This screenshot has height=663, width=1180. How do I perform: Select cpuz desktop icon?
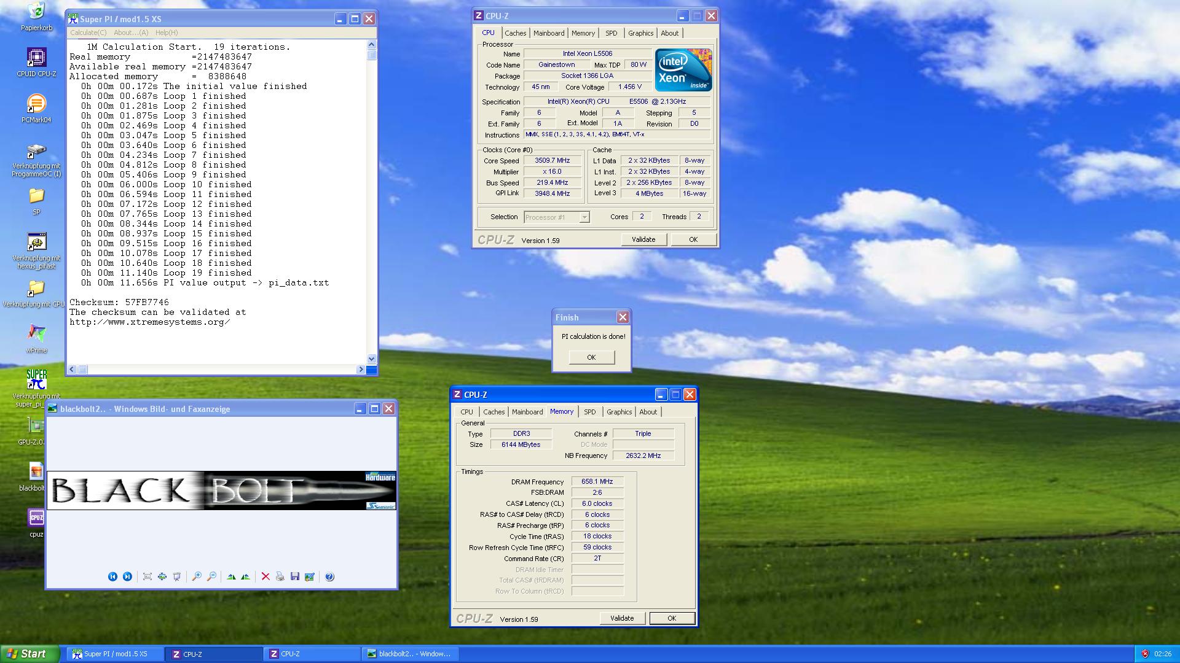click(x=36, y=523)
